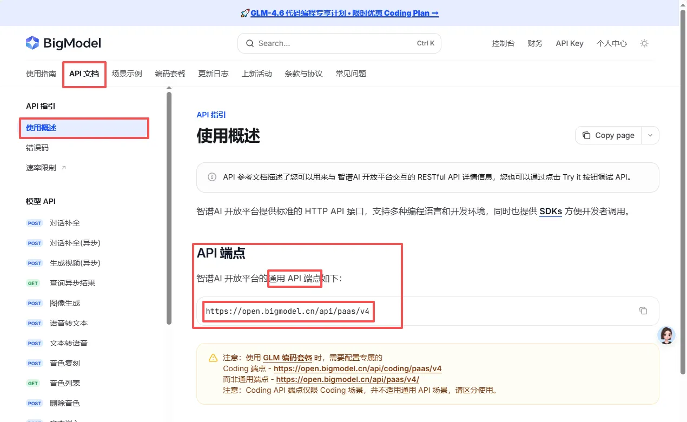This screenshot has height=422, width=687.
Task: Open the 常见问题 tab
Action: coord(350,73)
